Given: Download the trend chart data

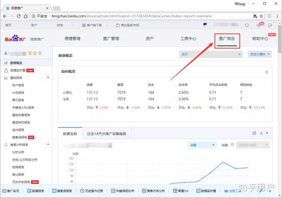Looking at the screenshot, I should [261, 133].
